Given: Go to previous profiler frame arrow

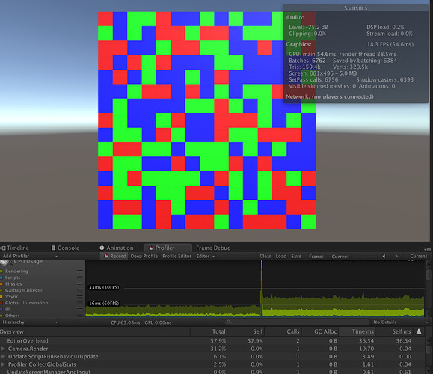Looking at the screenshot, I should tap(384, 256).
